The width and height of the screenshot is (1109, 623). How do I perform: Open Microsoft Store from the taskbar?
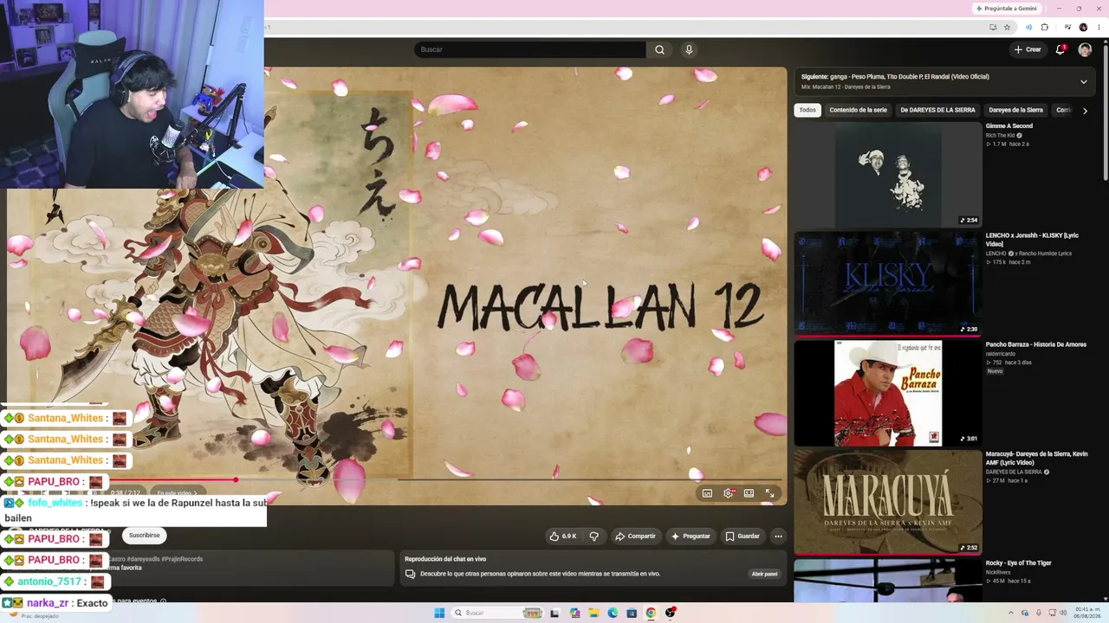(632, 613)
